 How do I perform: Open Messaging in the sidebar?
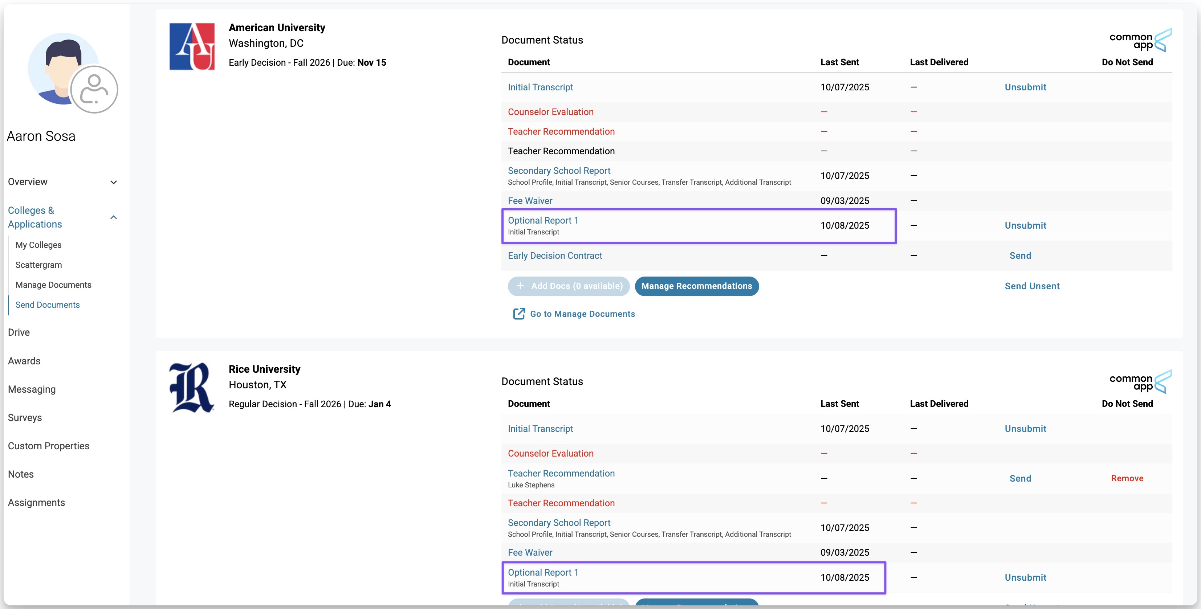(x=32, y=389)
